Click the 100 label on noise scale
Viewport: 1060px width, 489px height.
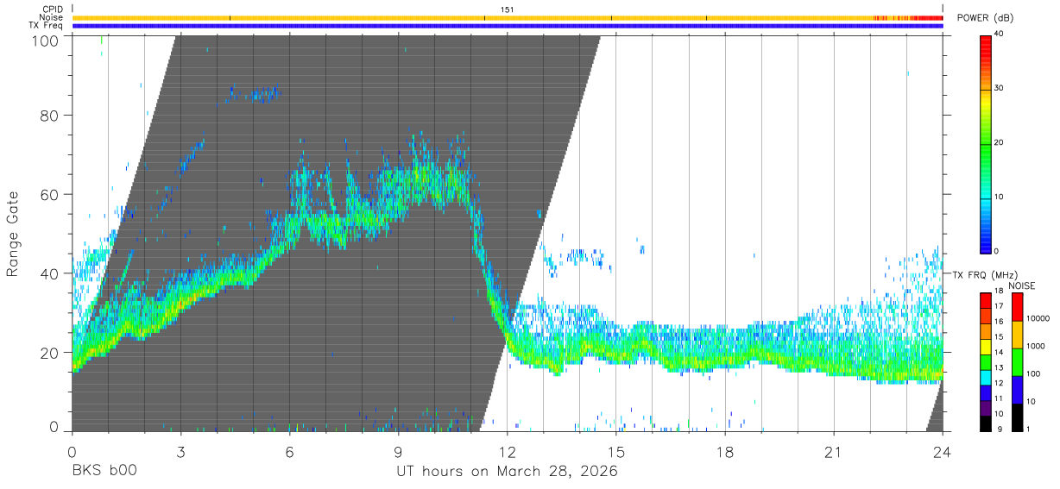tap(1033, 374)
